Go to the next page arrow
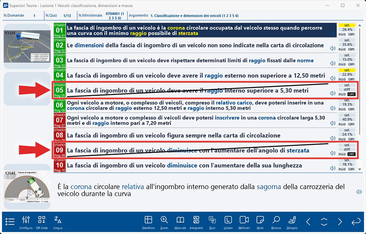The image size is (366, 234). 340,222
